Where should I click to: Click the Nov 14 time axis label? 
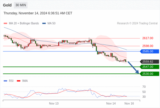(111, 103)
